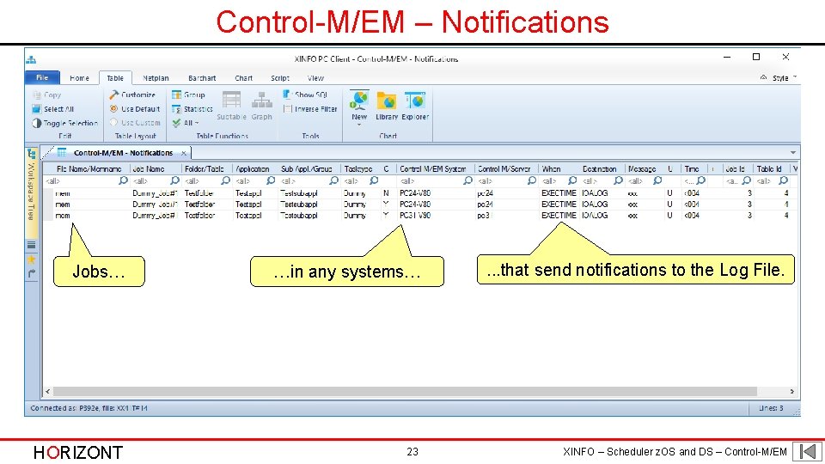Open Customize table layout
Screen dimensions: 825x464
tap(132, 95)
